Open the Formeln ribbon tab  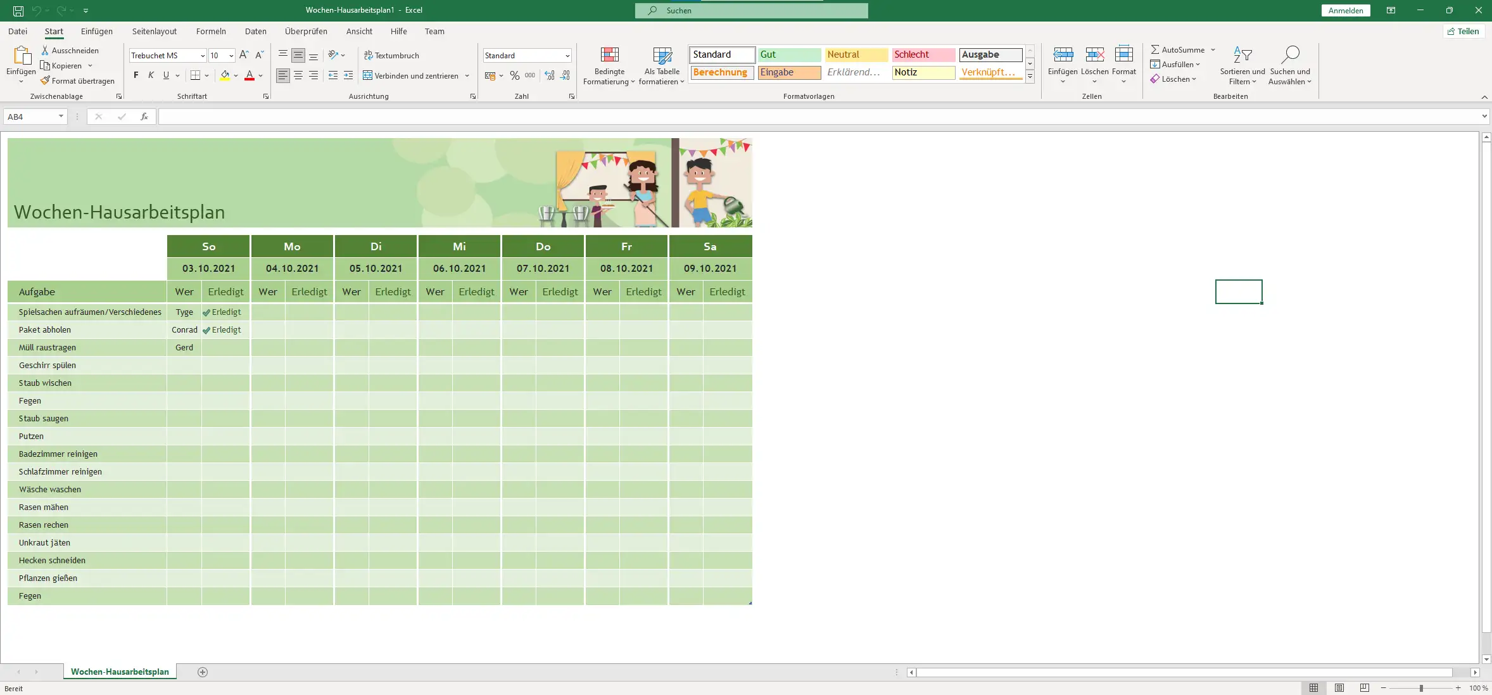pyautogui.click(x=211, y=31)
